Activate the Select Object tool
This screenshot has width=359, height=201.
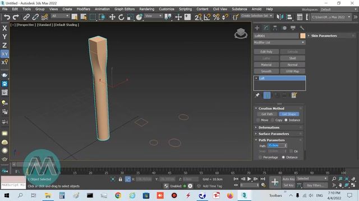coord(75,17)
